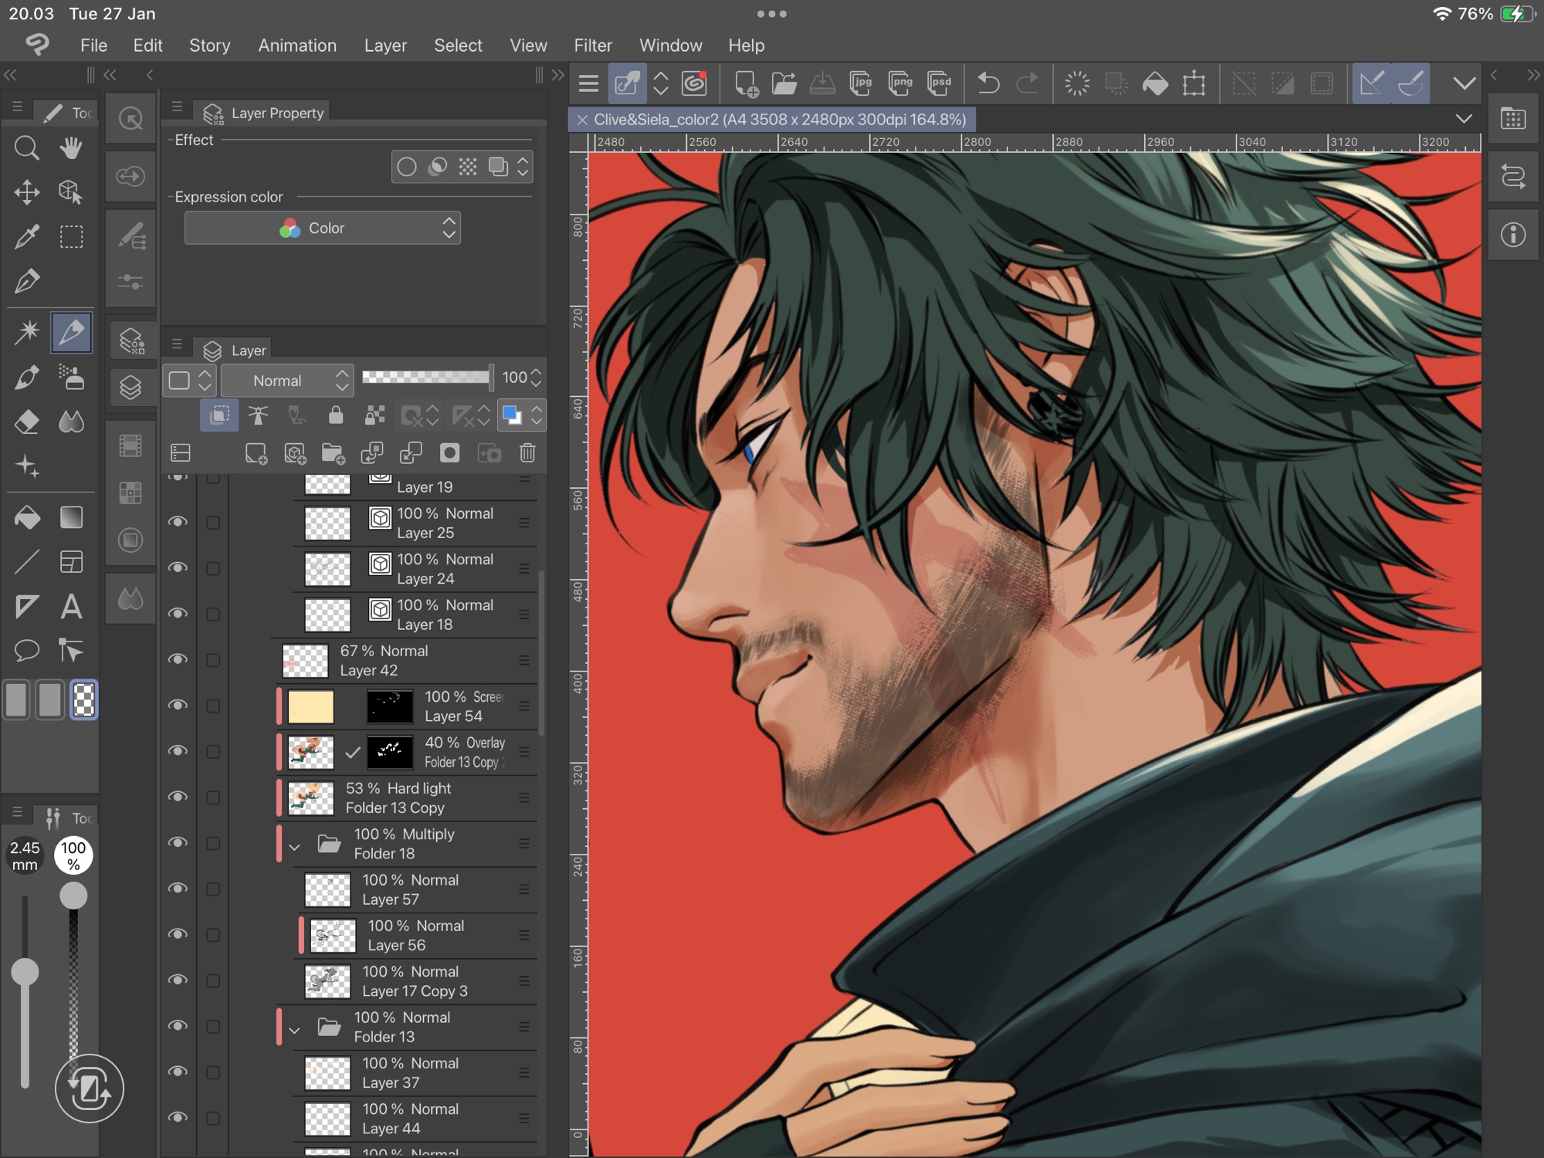This screenshot has height=1158, width=1544.
Task: Create a new layer folder
Action: [x=333, y=453]
